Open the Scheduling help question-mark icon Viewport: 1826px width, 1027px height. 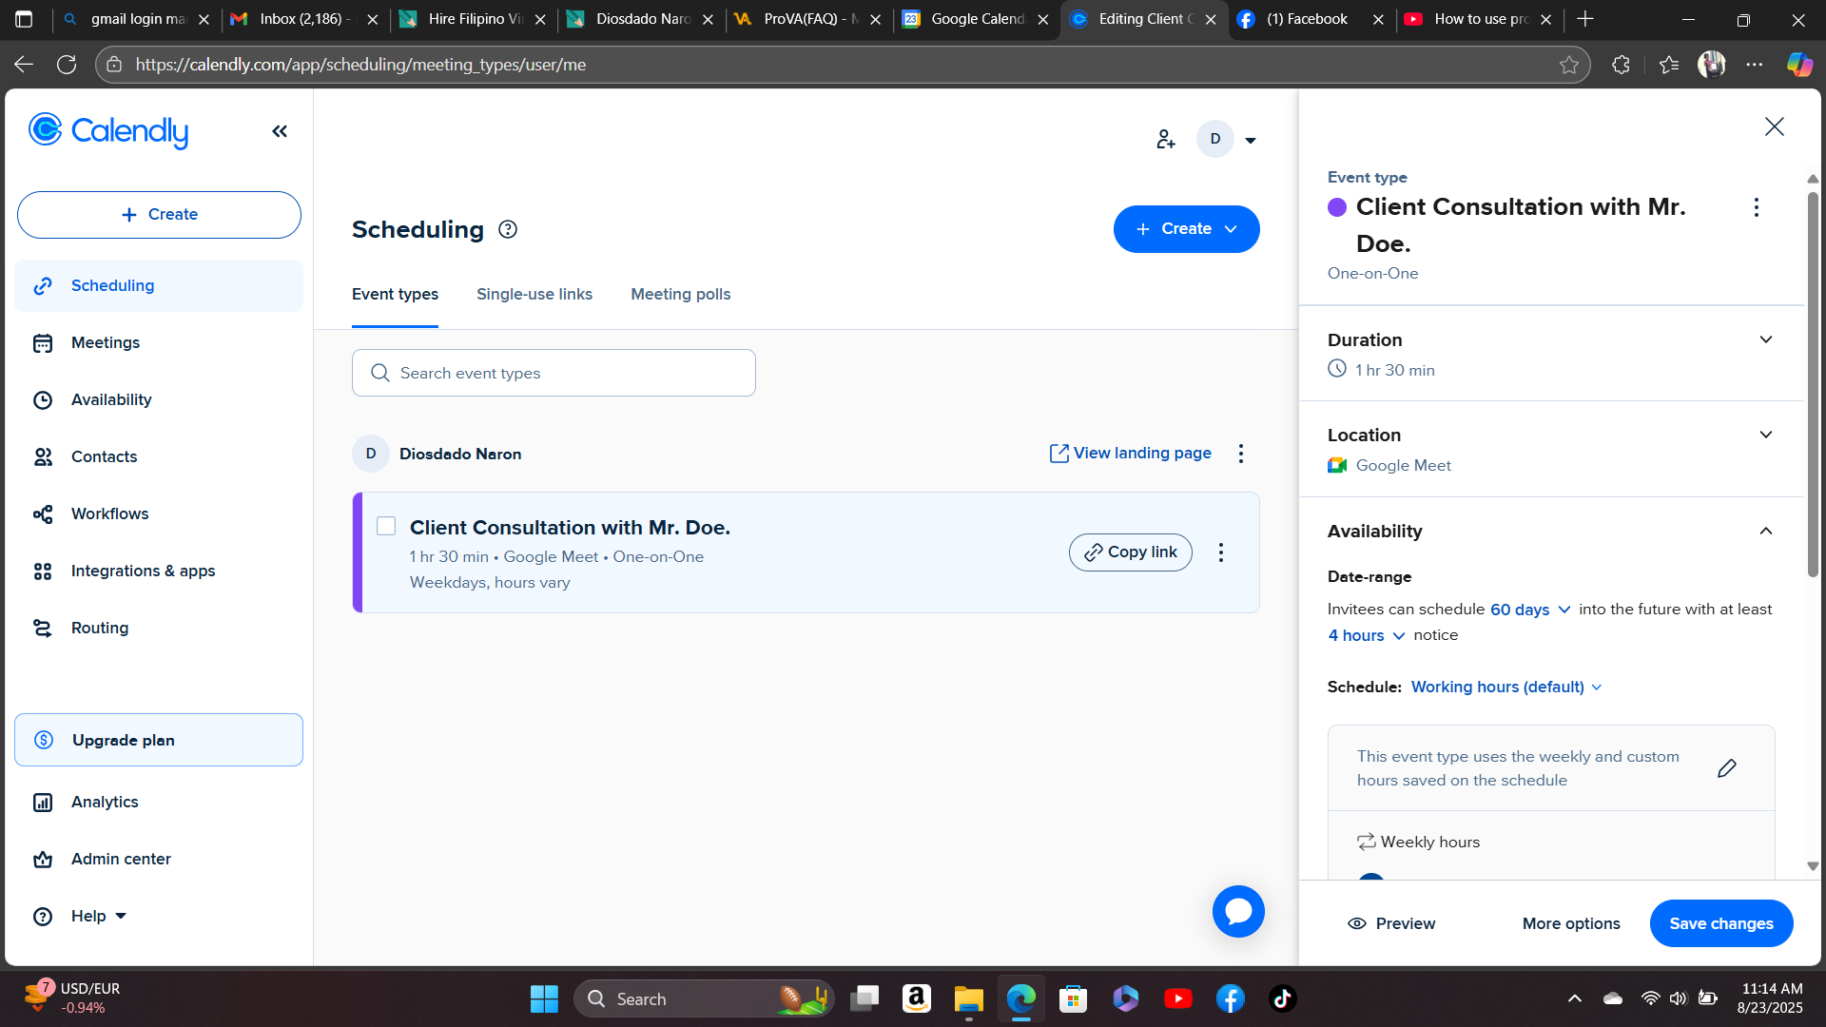(508, 229)
